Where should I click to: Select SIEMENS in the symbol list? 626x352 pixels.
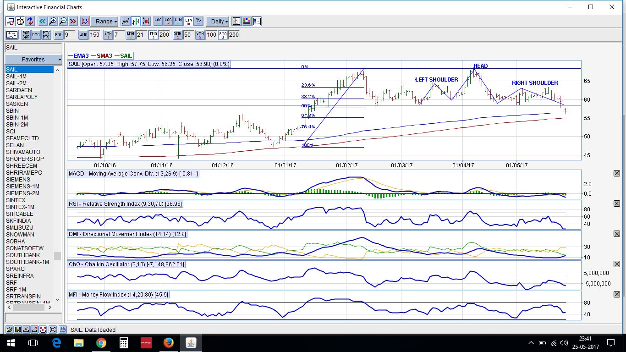29,180
